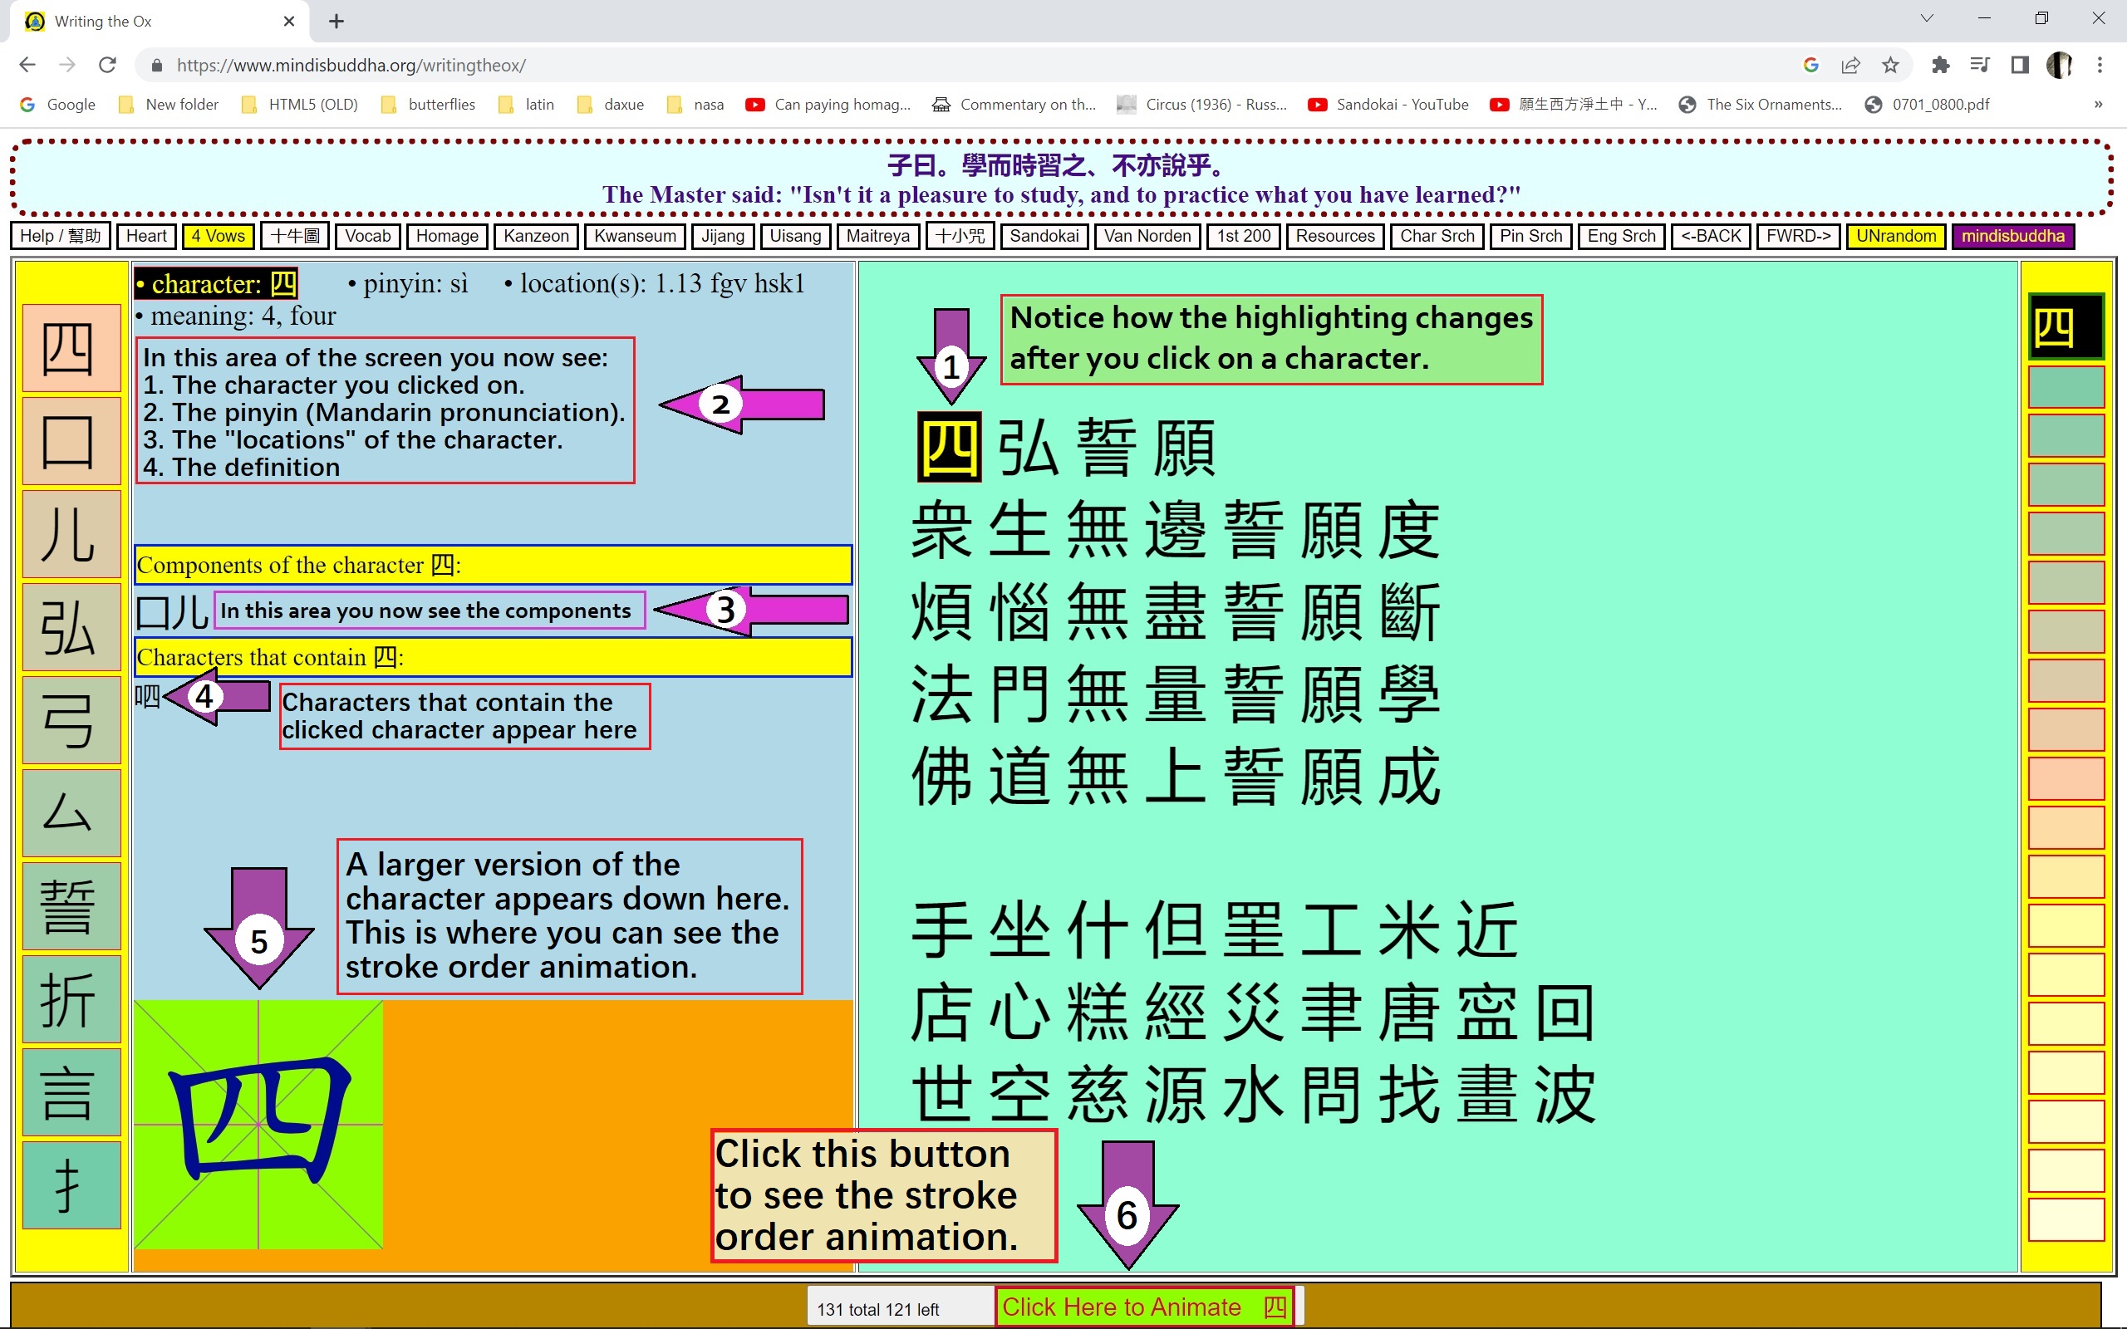2127x1329 pixels.
Task: Open the latin bookmark folder
Action: pos(526,105)
